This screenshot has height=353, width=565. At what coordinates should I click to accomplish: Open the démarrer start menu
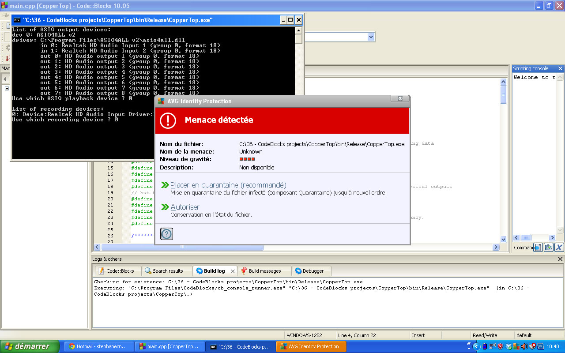click(30, 346)
